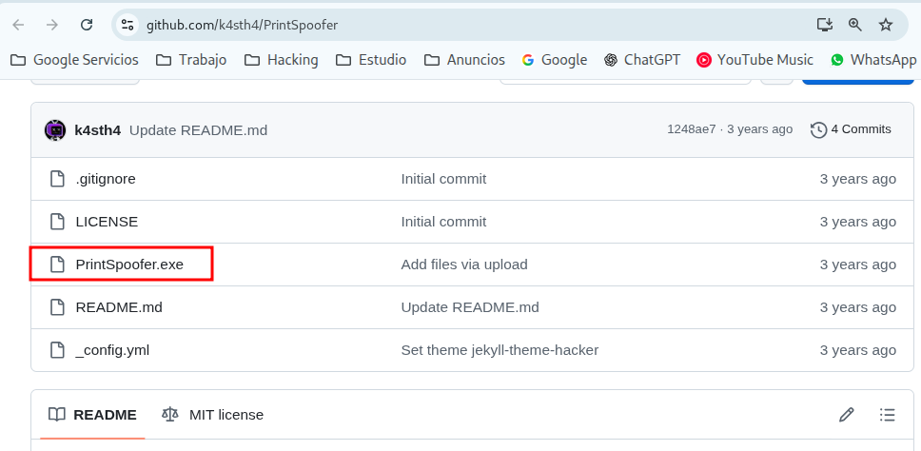Open the Estudio bookmark folder
Viewport: 921px width, 451px height.
pos(371,60)
